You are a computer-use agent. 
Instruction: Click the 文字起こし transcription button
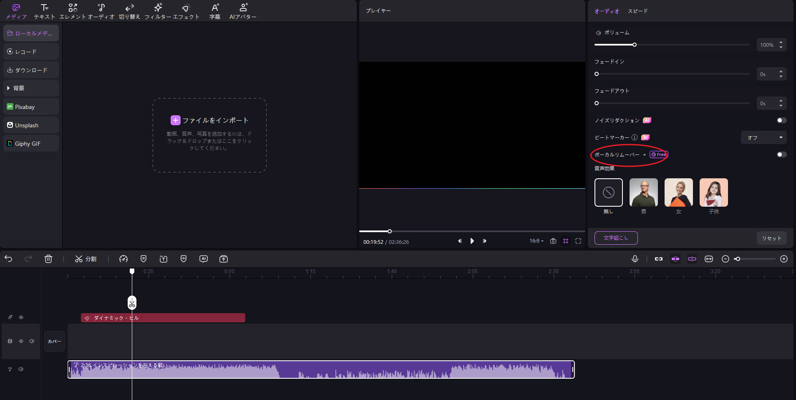coord(616,238)
